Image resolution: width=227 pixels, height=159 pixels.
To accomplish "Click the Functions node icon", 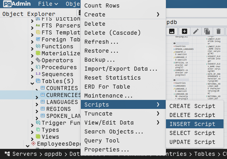I will [38, 46].
